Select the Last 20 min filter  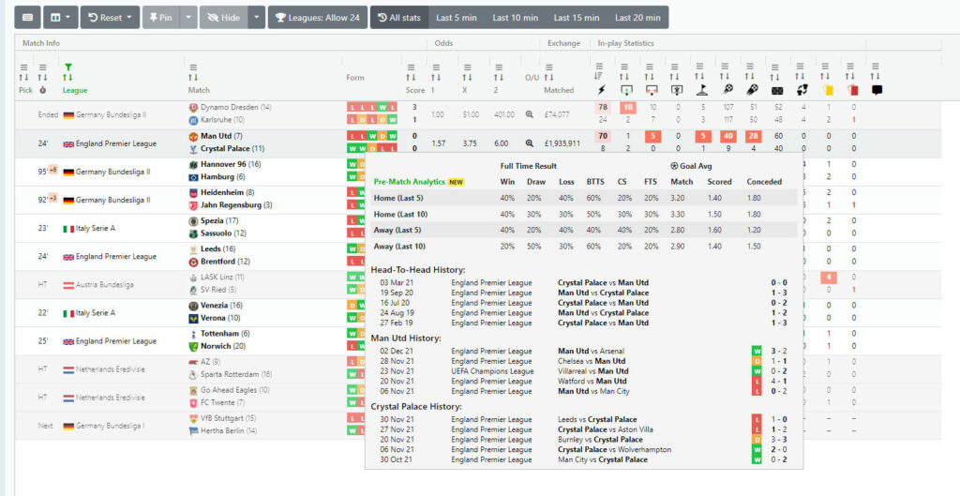[x=637, y=18]
